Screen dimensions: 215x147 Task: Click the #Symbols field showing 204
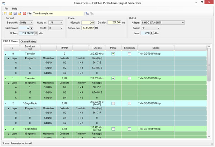click(x=88, y=22)
